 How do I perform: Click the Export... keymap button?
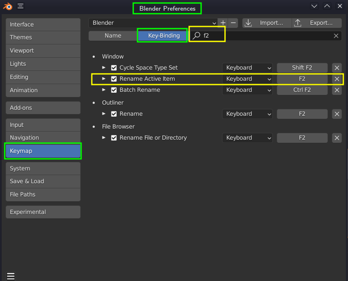(x=317, y=23)
